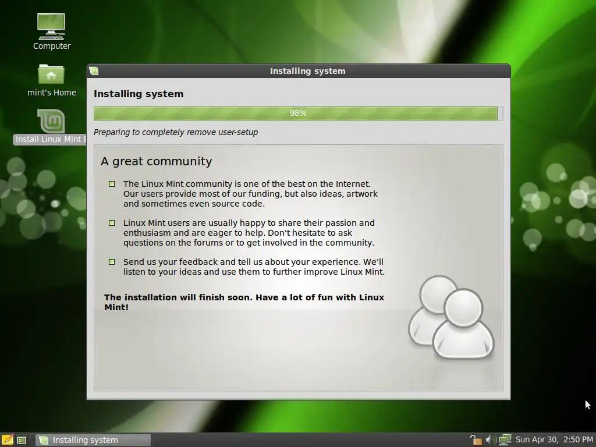Click the bullet beside "Linux Mint users are usually"
Viewport: 596px width, 447px height.
[112, 223]
